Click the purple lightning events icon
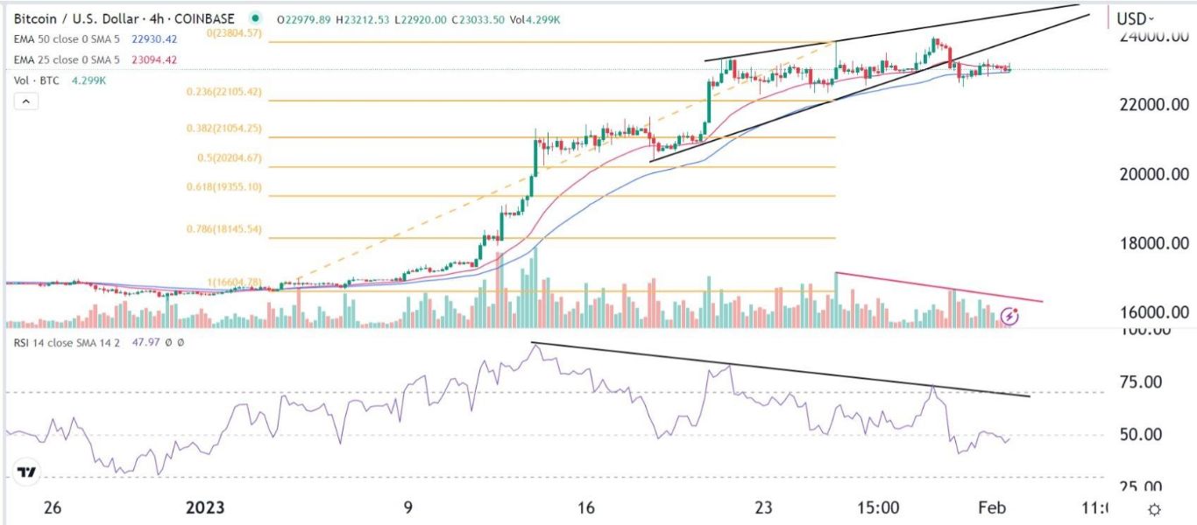Image resolution: width=1197 pixels, height=525 pixels. 1010,315
